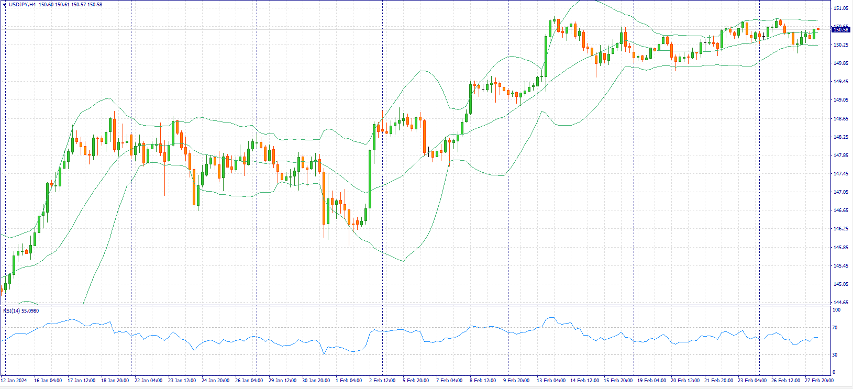Click the 145.85 price axis label
The height and width of the screenshot is (389, 853).
click(841, 248)
